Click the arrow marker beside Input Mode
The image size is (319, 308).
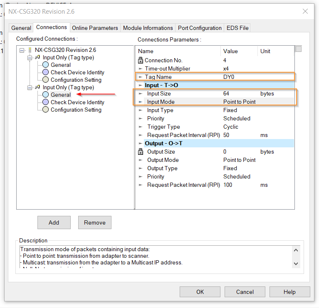(141, 102)
